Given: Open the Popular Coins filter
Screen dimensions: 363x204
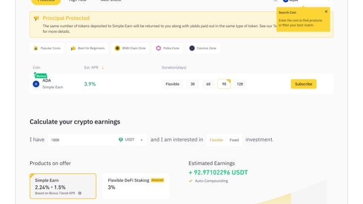Looking at the screenshot, I should coord(47,48).
